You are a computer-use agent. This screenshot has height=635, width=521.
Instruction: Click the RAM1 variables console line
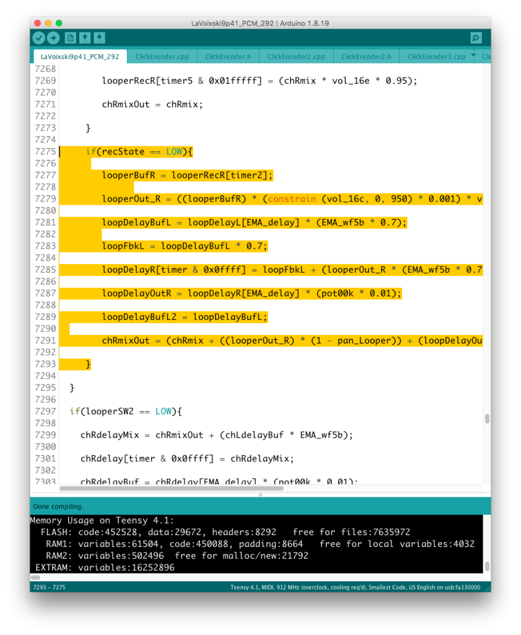[x=260, y=544]
